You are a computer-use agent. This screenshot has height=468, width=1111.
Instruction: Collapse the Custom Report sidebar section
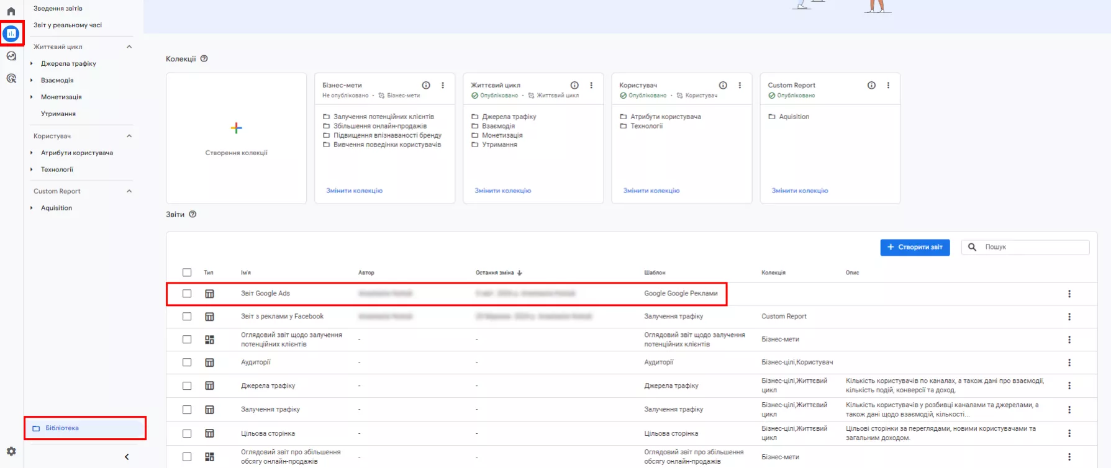click(129, 191)
